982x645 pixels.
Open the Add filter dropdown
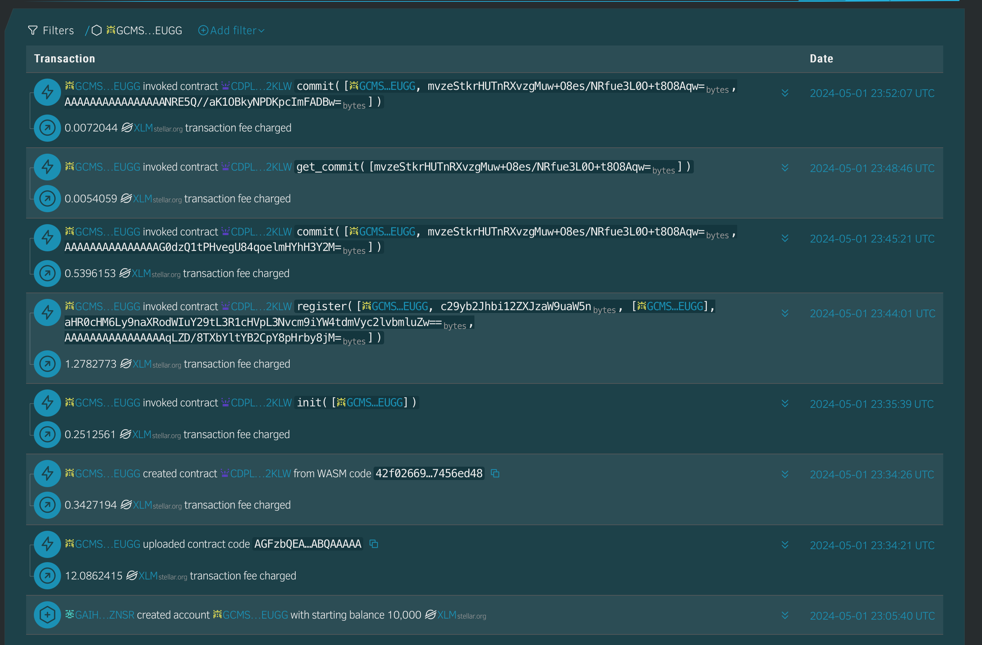click(x=231, y=31)
